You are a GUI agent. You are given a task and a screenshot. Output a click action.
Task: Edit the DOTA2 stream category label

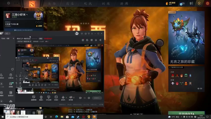click(24, 42)
